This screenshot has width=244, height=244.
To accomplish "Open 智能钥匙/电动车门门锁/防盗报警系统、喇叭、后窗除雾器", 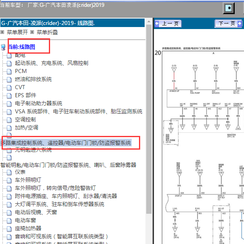I will click(68, 165).
